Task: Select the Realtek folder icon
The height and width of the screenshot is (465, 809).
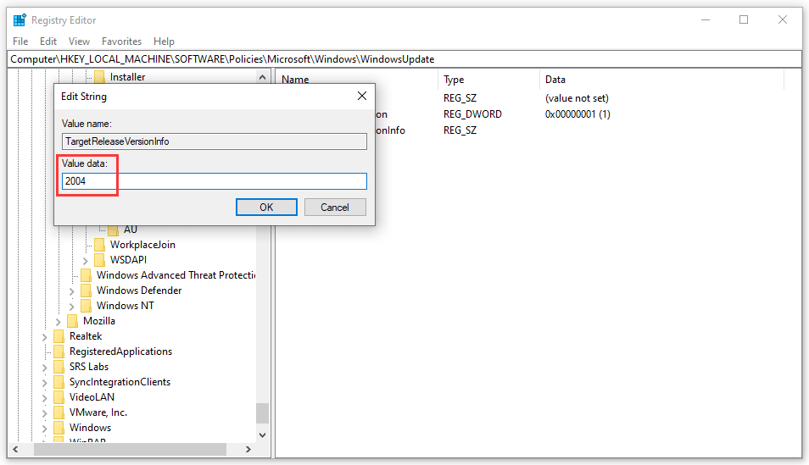Action: [59, 336]
